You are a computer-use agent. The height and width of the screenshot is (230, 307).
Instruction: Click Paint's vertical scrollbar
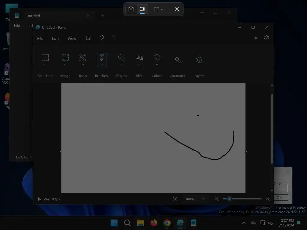272,129
